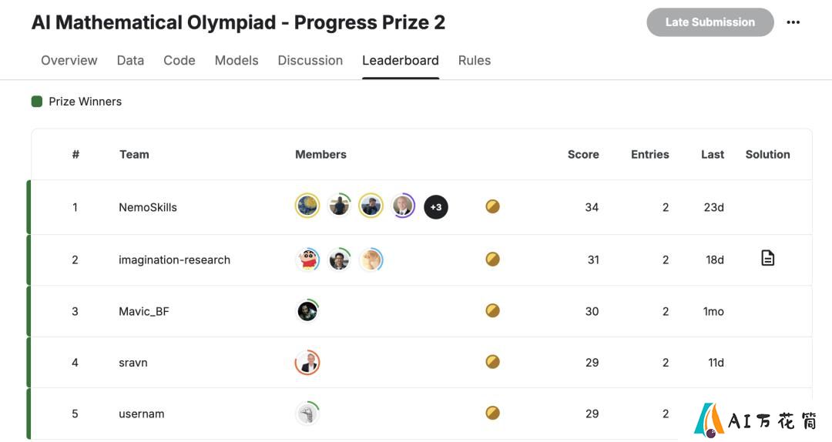The image size is (832, 442).
Task: Open the Mavic_BF team name
Action: pos(144,311)
